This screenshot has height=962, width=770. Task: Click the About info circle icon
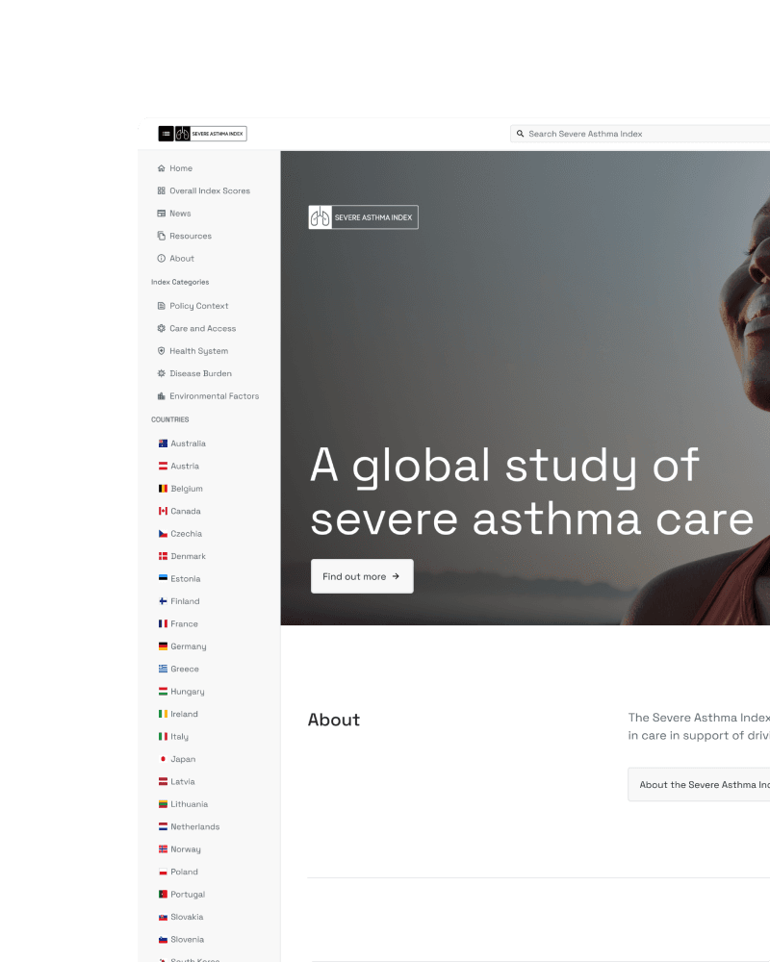162,259
